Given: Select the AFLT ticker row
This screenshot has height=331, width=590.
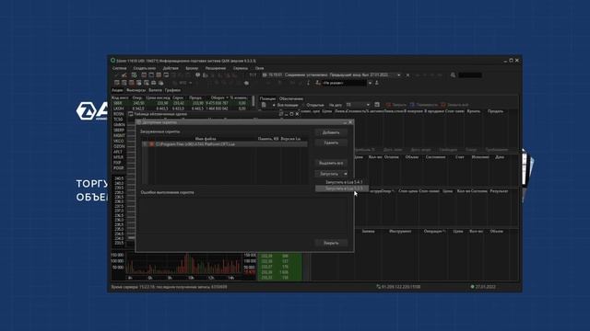Looking at the screenshot, I should coord(118,152).
